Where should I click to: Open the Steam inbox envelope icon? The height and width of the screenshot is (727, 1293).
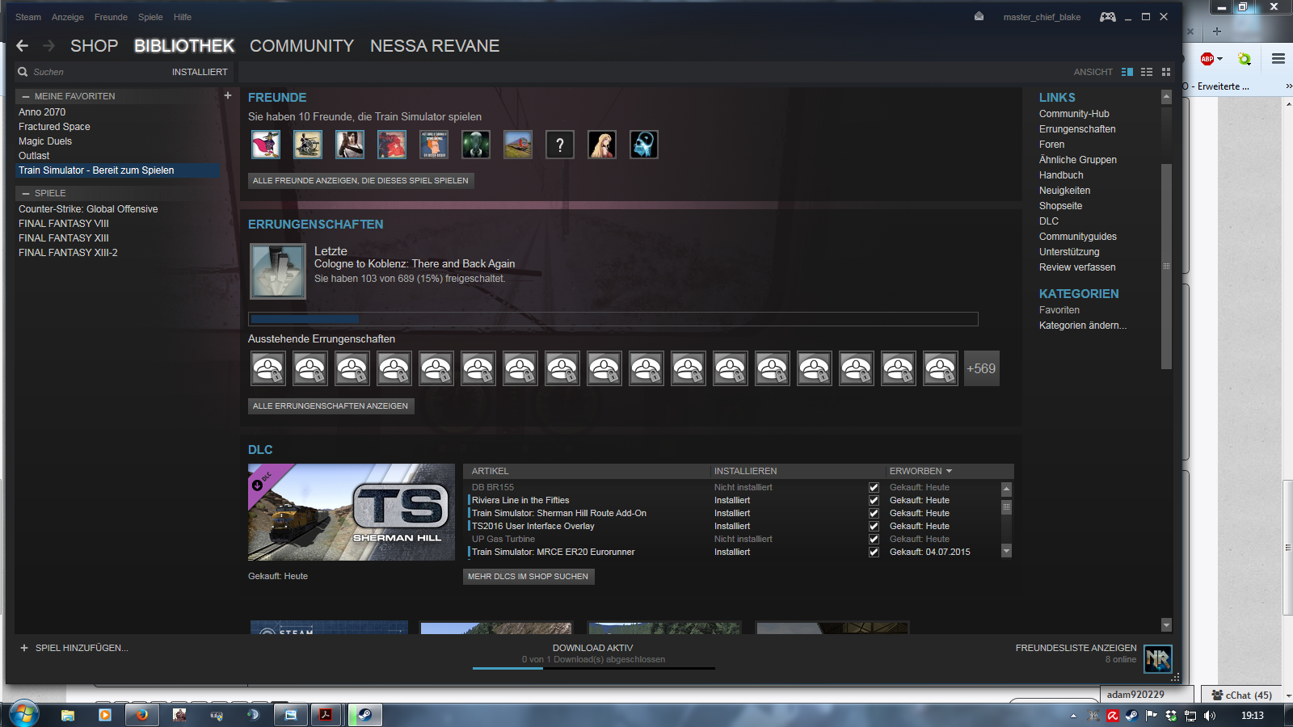(979, 16)
